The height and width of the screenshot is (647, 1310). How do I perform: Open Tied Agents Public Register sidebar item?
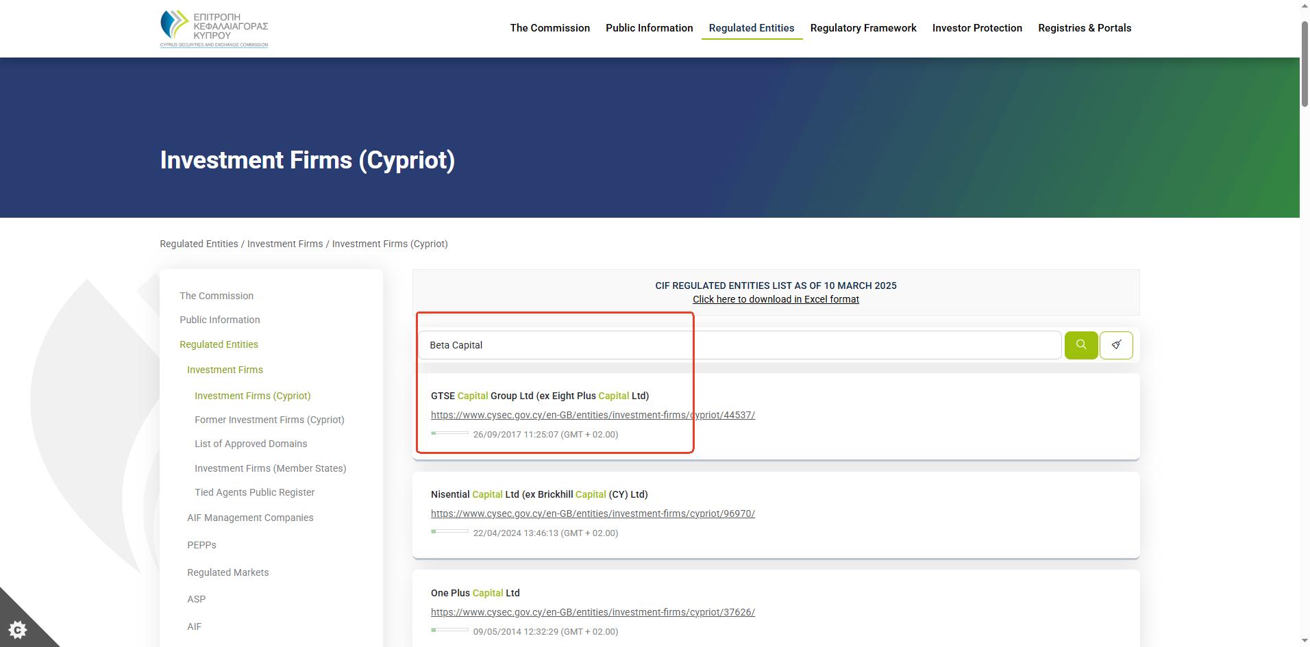click(254, 492)
